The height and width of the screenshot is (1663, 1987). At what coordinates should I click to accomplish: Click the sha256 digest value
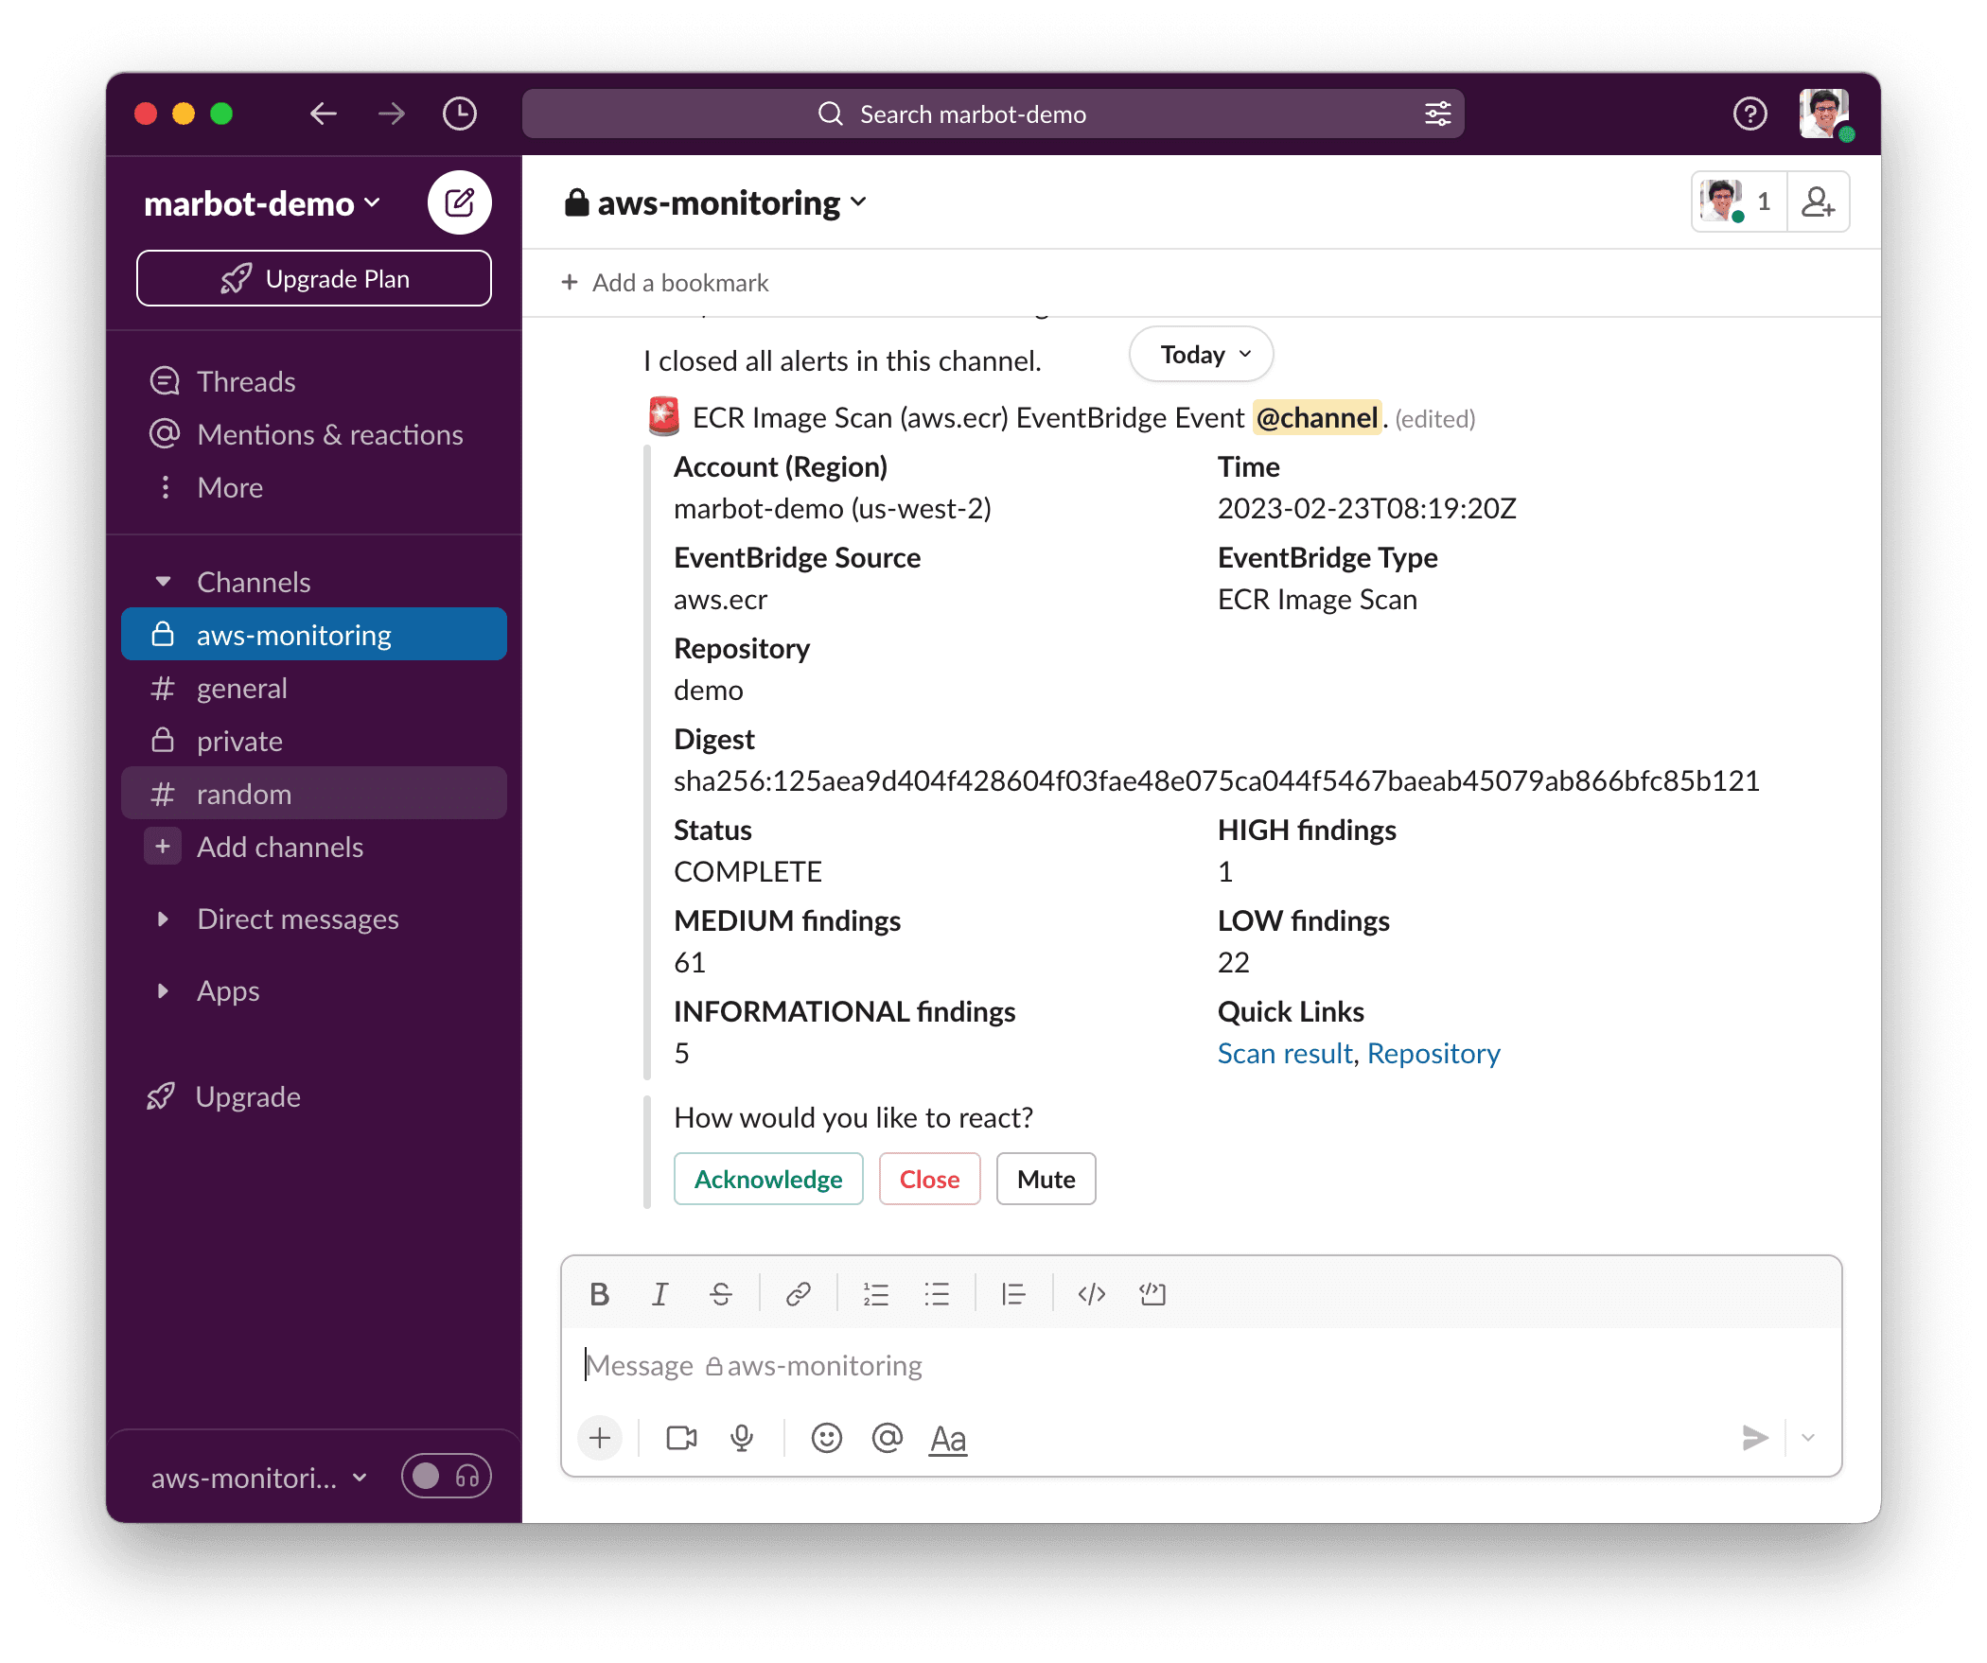pyautogui.click(x=1217, y=780)
